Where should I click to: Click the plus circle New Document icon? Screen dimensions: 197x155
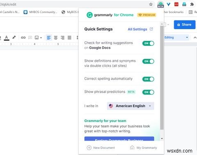tap(89, 148)
